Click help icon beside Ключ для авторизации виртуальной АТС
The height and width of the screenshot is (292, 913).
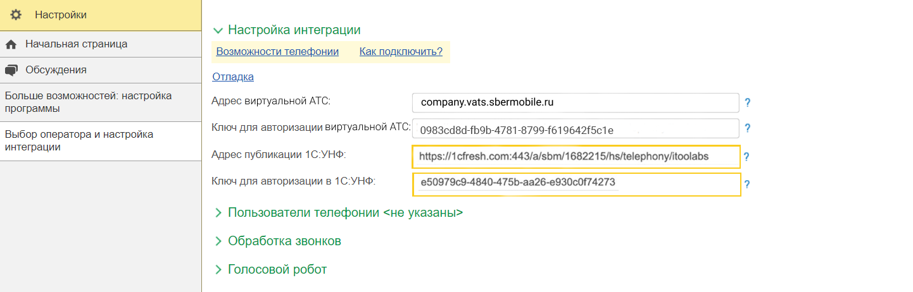coord(747,128)
